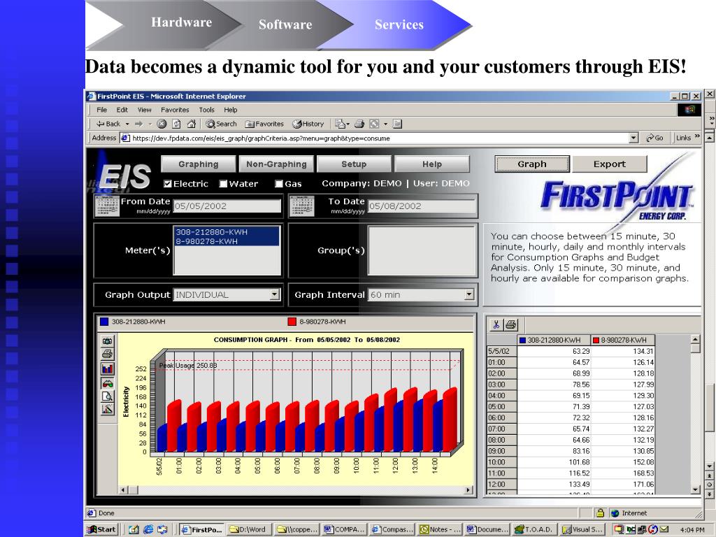Click the Windows Start button
The width and height of the screenshot is (716, 537).
click(102, 529)
